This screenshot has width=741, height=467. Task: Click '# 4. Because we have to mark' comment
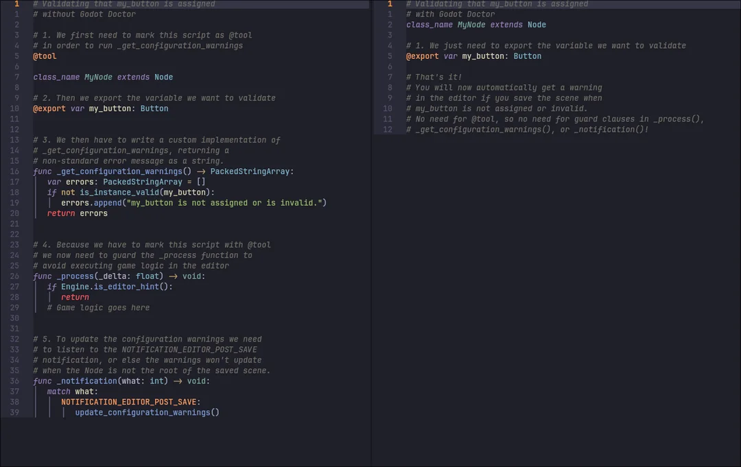coord(152,245)
